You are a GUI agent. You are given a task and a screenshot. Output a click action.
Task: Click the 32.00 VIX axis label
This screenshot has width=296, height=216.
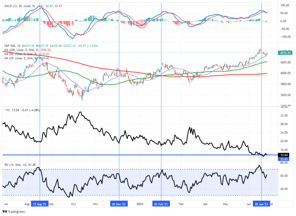point(284,115)
